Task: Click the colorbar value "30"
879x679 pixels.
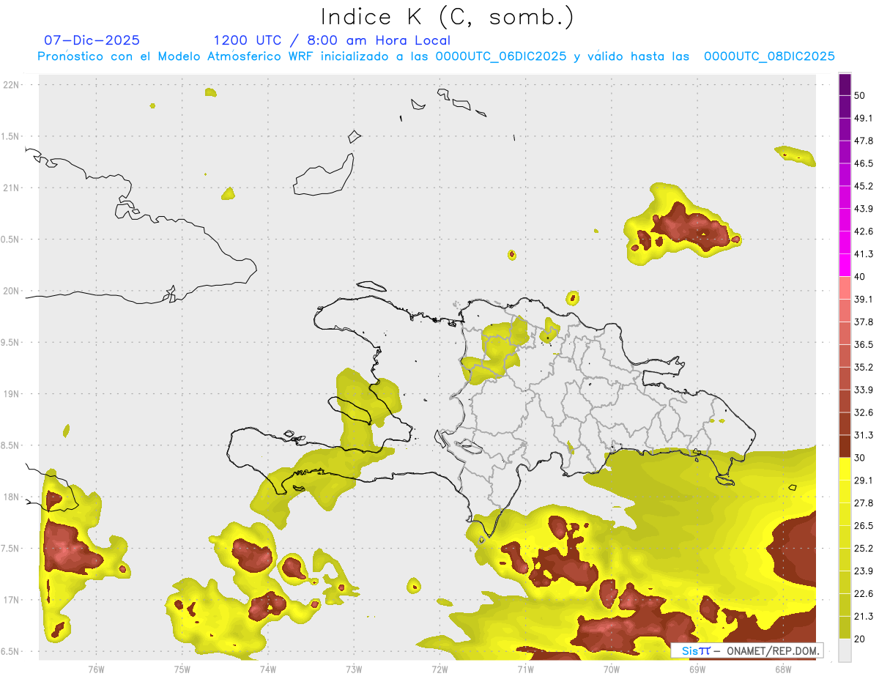Action: [859, 458]
